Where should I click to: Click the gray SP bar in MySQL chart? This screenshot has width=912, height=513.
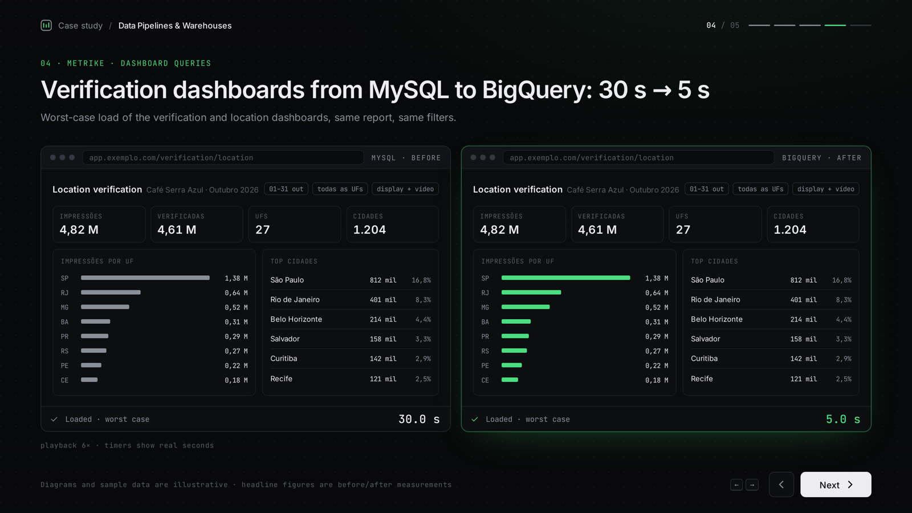[145, 278]
